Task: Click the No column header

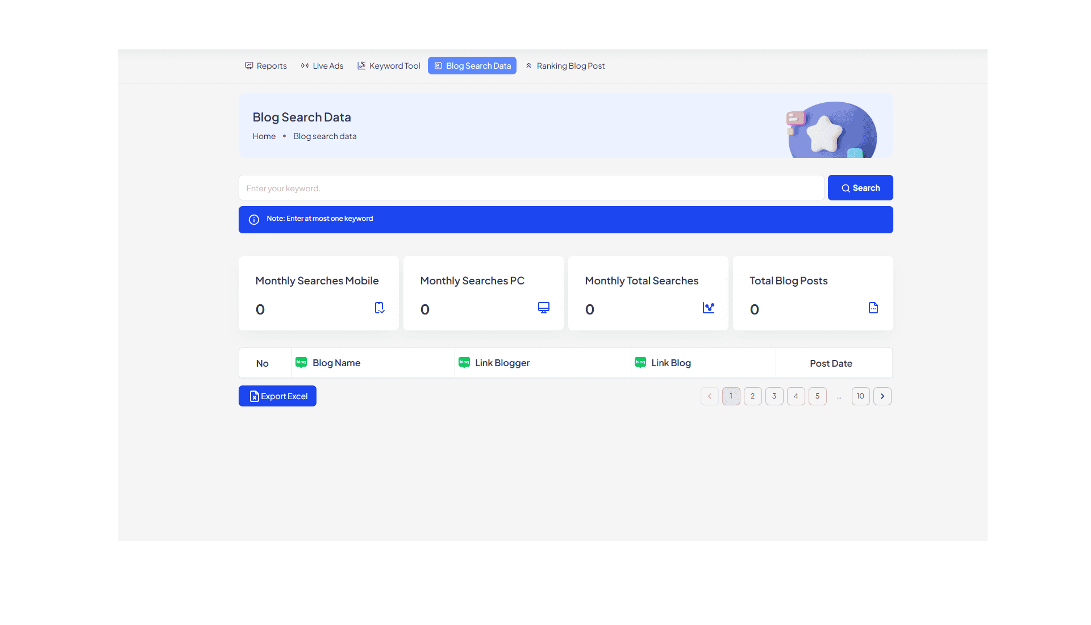Action: point(263,363)
